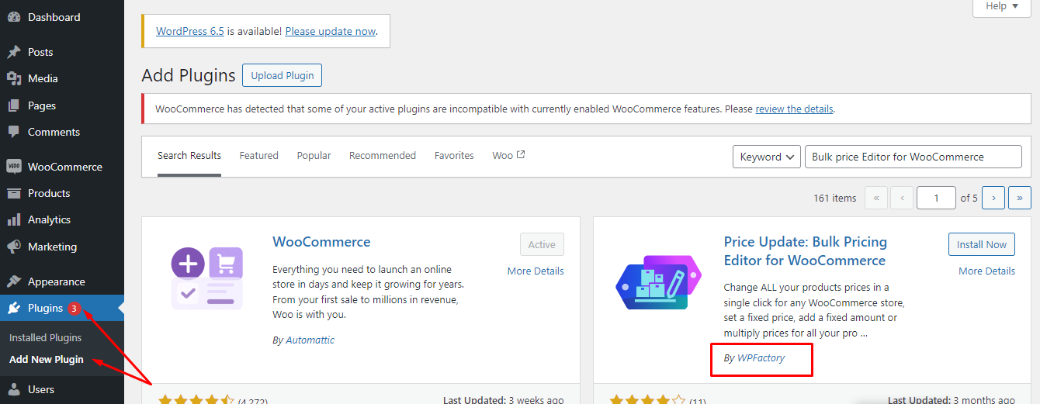The image size is (1040, 404).
Task: Click the Media library icon
Action: point(14,78)
